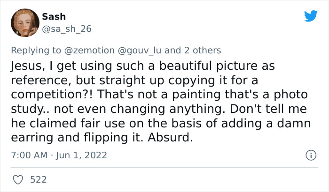The width and height of the screenshot is (329, 192).
Task: Like the tweet with the heart icon
Action: [x=18, y=179]
